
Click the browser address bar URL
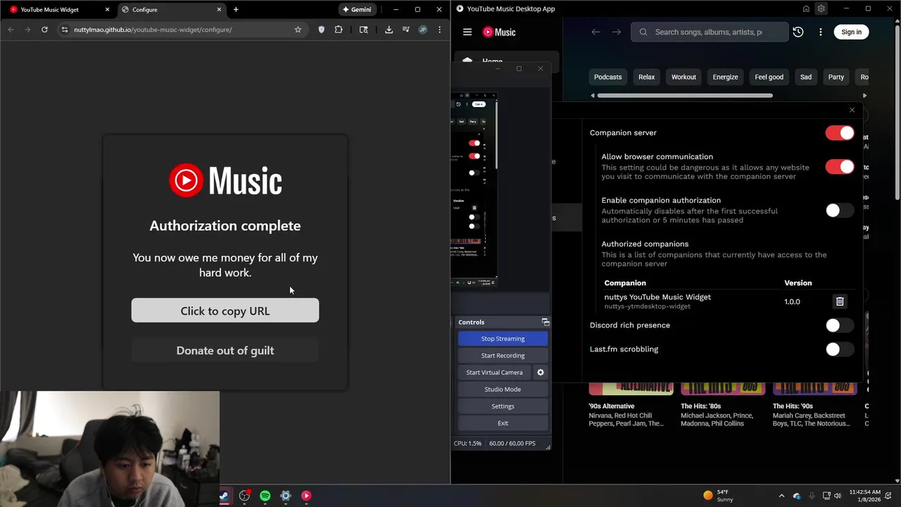click(x=153, y=30)
